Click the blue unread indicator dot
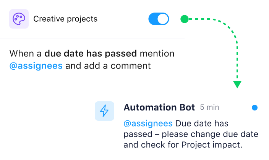 (x=255, y=108)
